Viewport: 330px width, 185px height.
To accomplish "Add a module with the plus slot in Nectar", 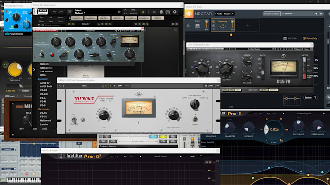I will 247,25.
